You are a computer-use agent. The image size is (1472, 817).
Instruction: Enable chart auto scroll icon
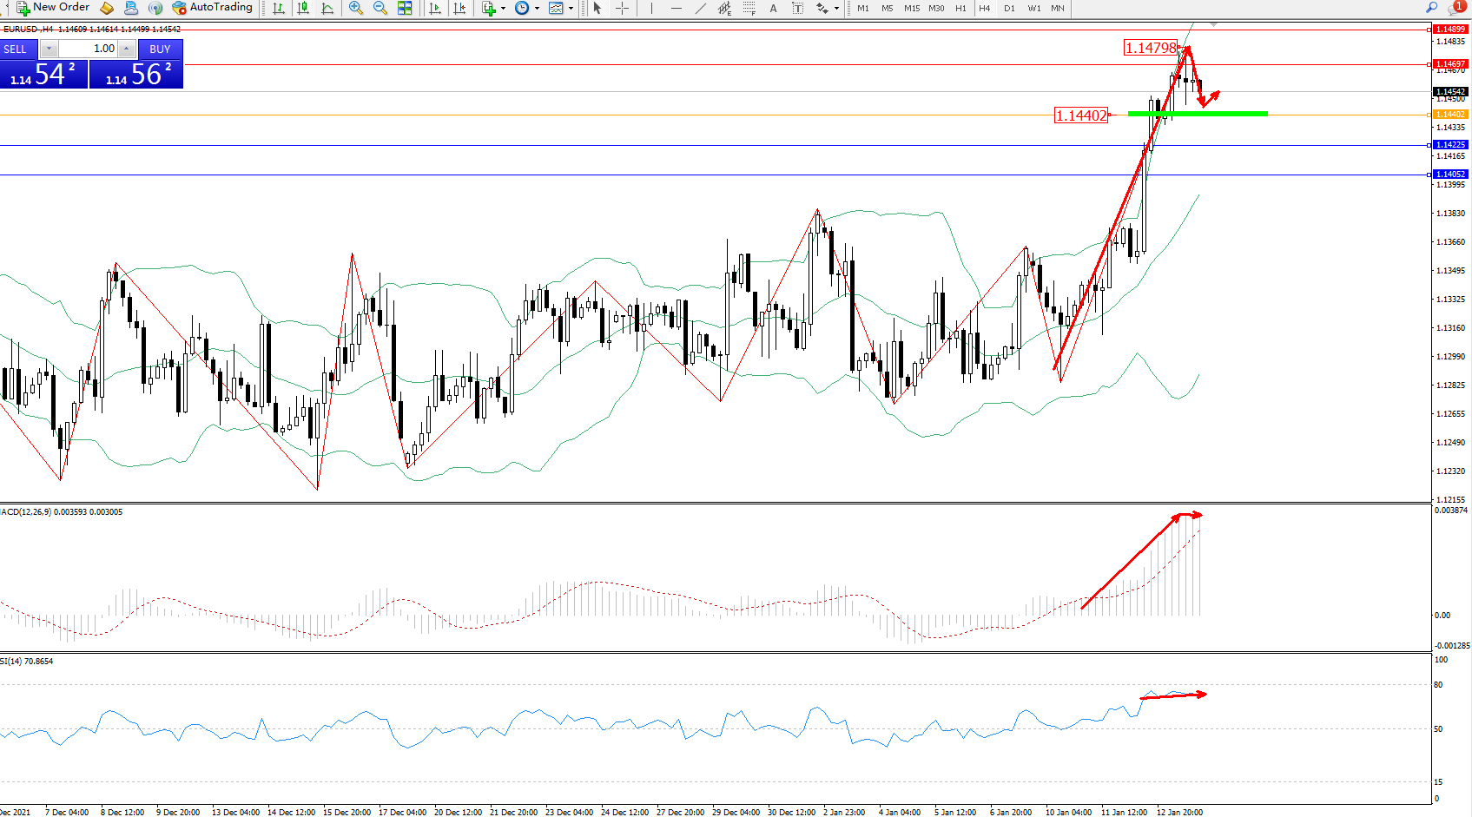pos(435,8)
